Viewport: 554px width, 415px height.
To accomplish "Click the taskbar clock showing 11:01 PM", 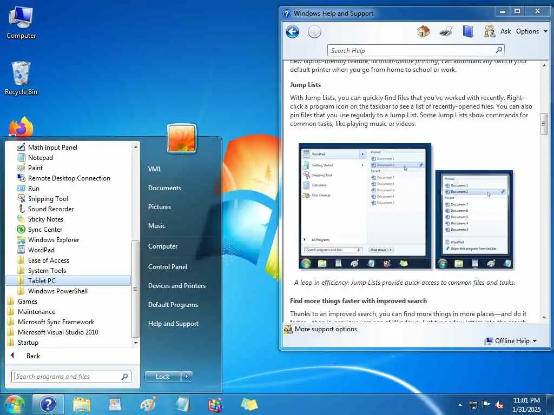I will click(526, 405).
